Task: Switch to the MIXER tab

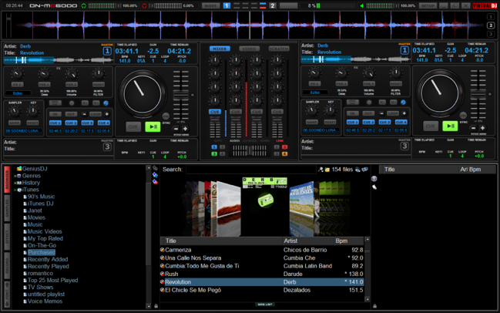Action: coord(220,49)
